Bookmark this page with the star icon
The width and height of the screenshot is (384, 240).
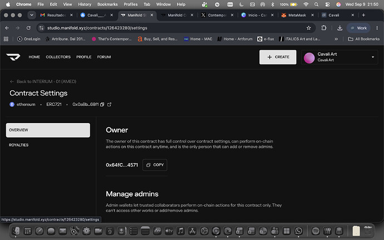(x=308, y=28)
